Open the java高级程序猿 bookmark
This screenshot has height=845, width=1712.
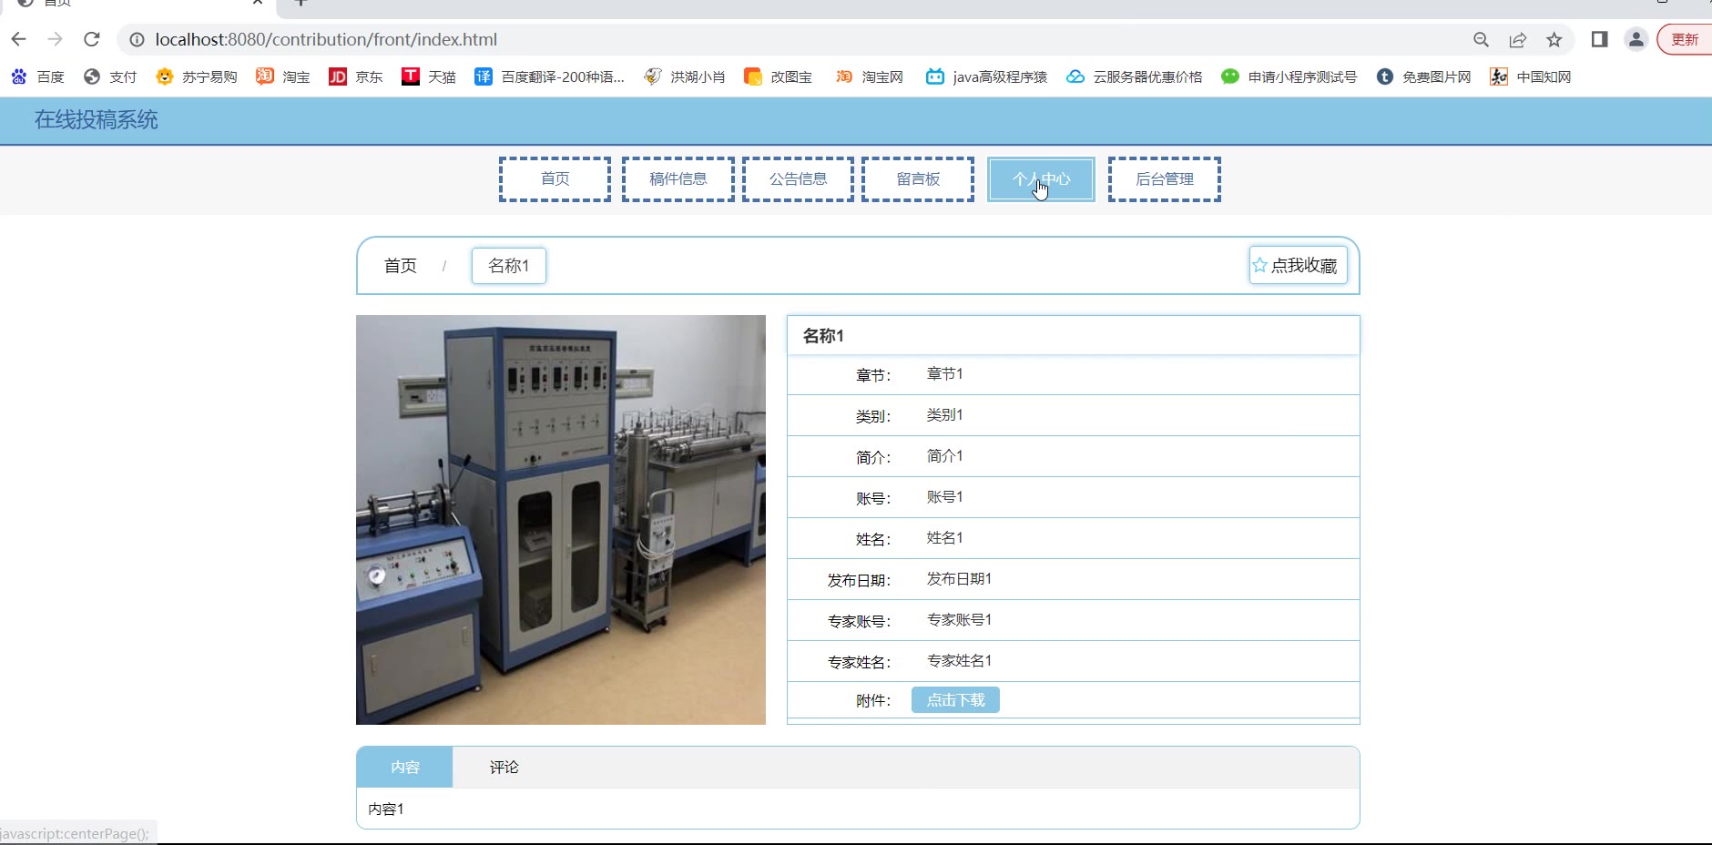987,77
